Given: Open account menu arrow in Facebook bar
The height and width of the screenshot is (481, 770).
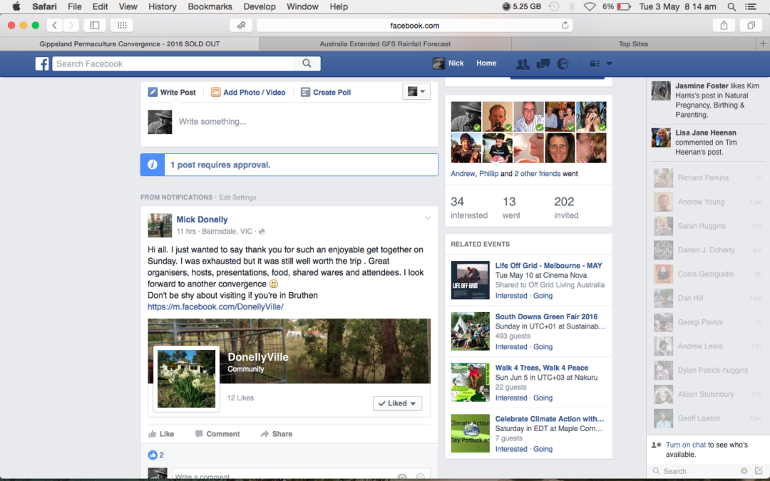Looking at the screenshot, I should (610, 64).
